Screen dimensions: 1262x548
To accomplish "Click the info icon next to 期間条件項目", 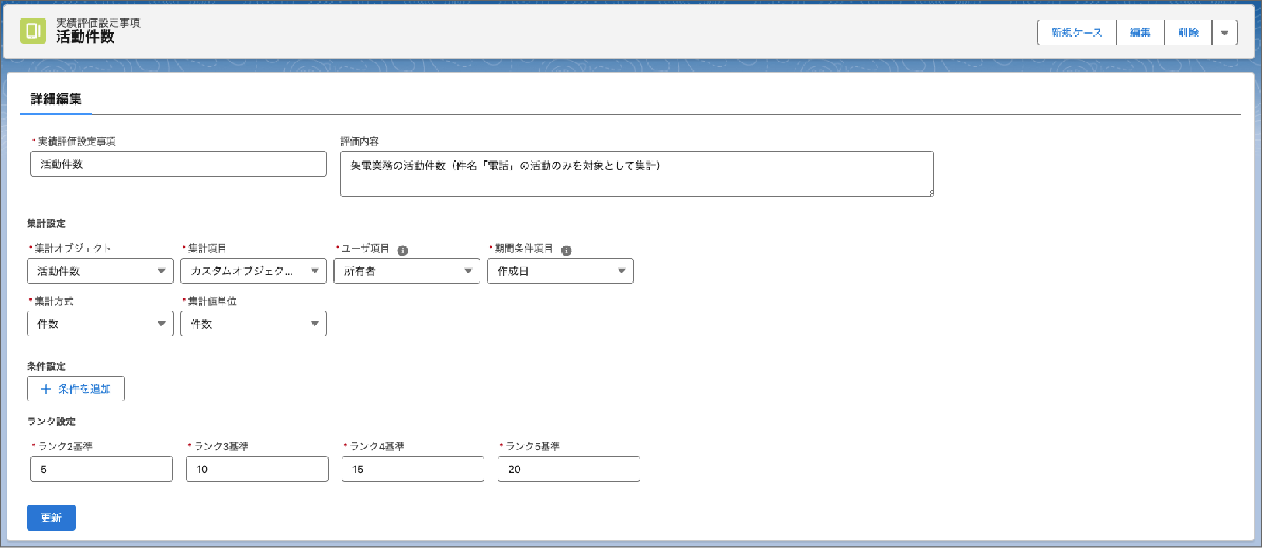I will [x=567, y=250].
